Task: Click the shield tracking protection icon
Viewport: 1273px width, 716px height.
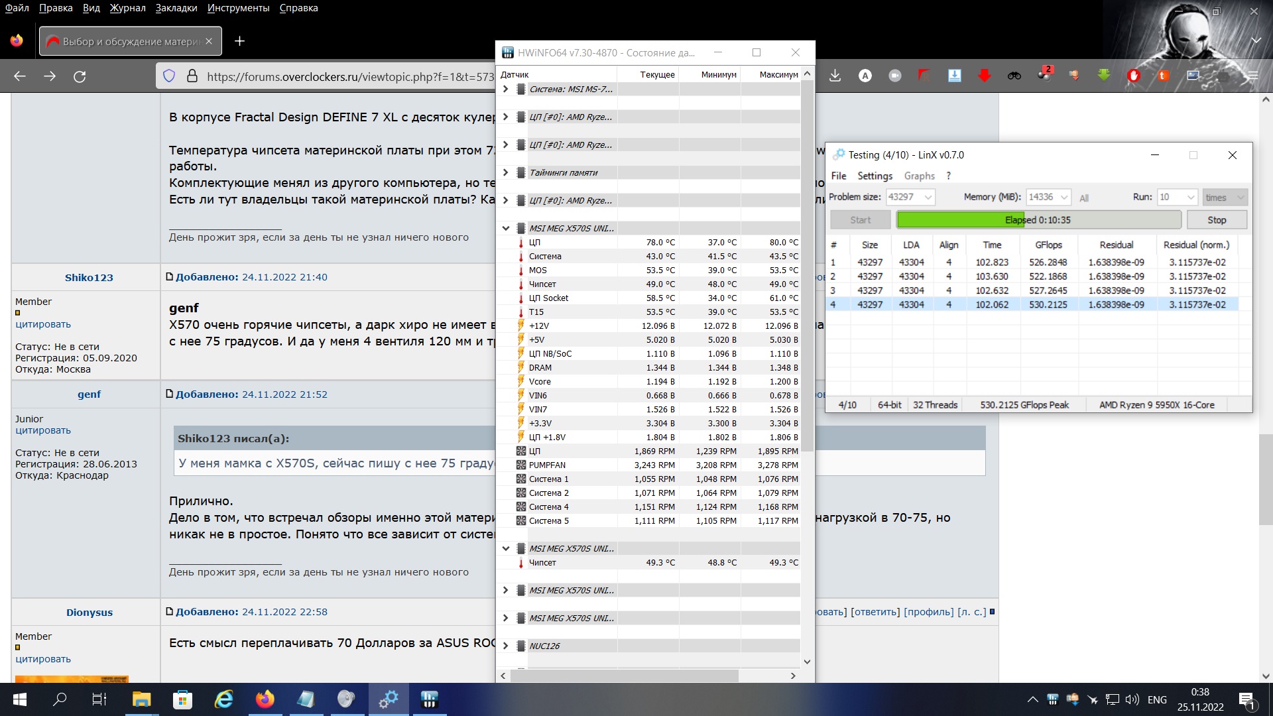Action: pos(169,76)
